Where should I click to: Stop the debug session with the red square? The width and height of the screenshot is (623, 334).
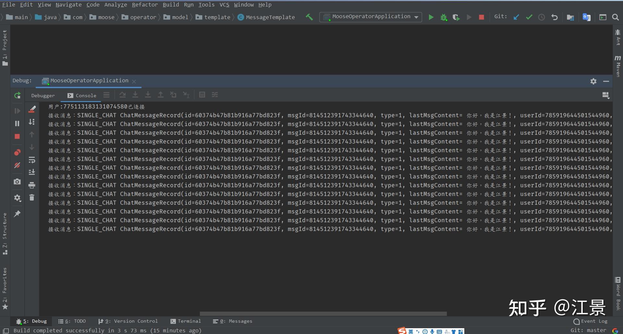(x=17, y=136)
